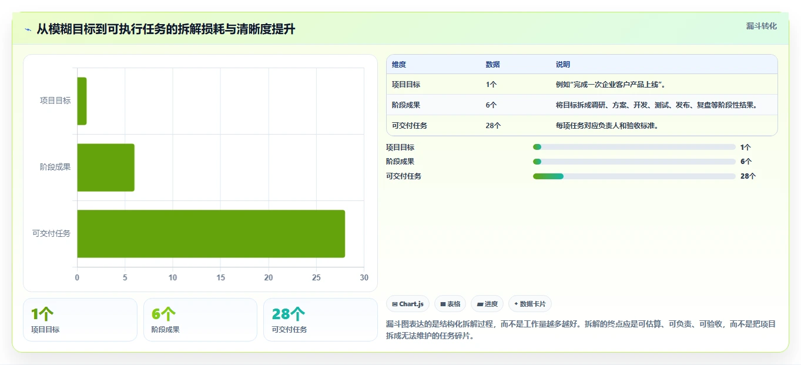This screenshot has height=365, width=801.
Task: Select the 阶段成果 table row cell
Action: pos(406,105)
